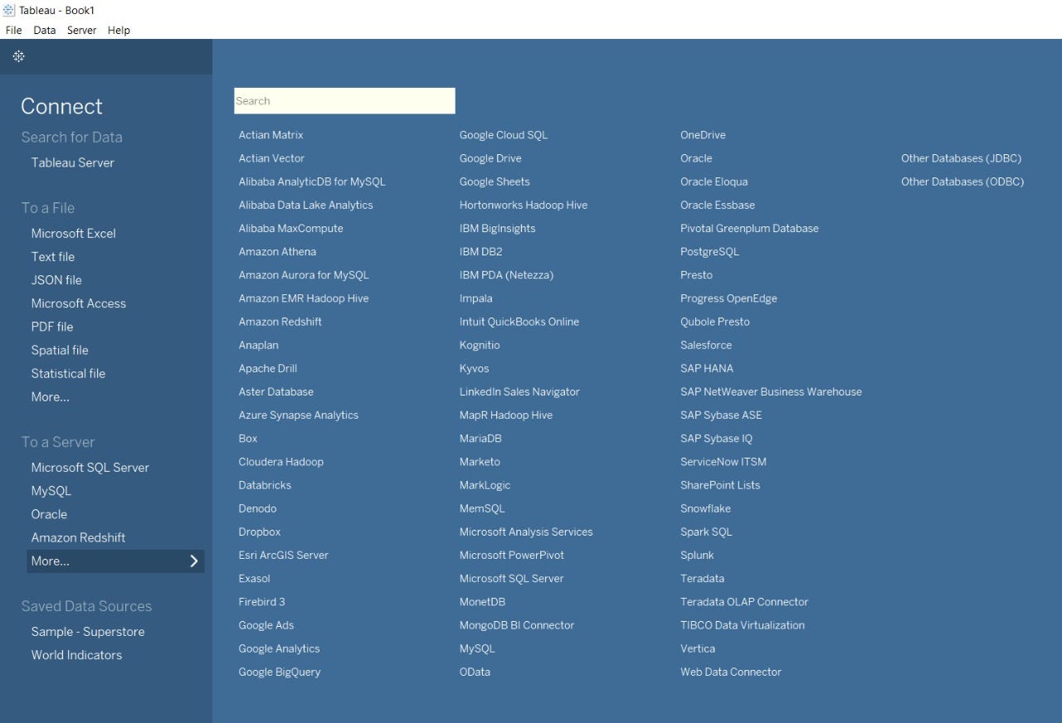Click the Tableau start page icon
This screenshot has width=1062, height=723.
coord(18,56)
